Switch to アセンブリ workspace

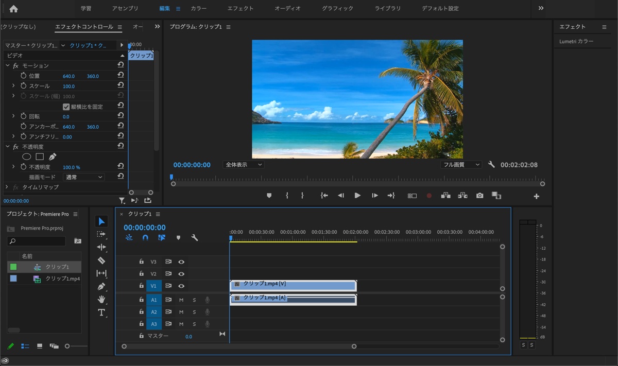point(125,9)
